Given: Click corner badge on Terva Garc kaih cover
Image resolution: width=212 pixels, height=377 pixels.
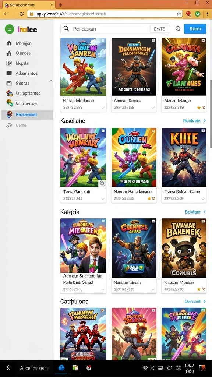Looking at the screenshot, I should tap(102, 183).
